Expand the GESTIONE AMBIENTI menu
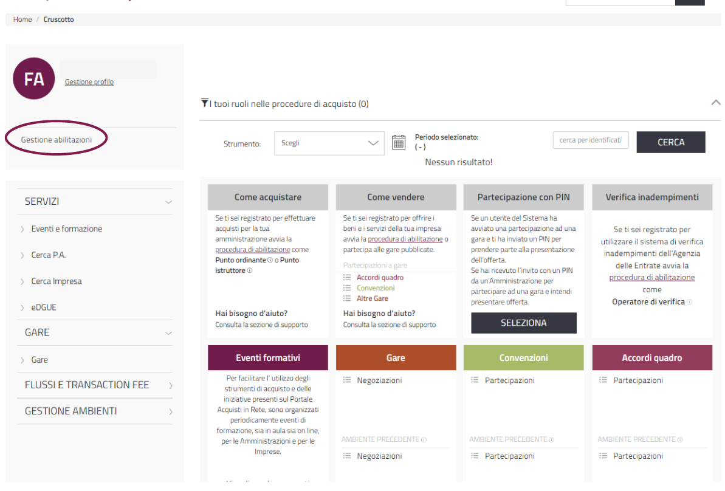This screenshot has width=725, height=491. coord(170,411)
